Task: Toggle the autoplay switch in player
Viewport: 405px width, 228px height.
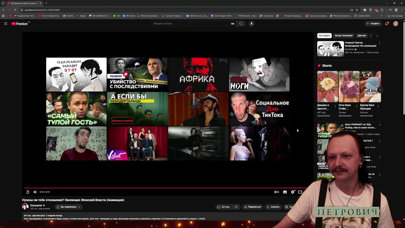Action: [x=277, y=192]
